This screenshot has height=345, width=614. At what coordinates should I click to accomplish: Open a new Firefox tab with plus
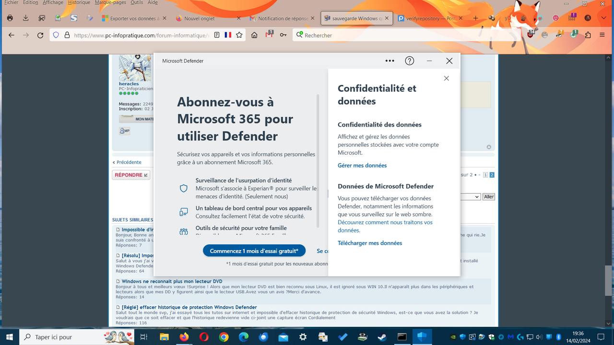coord(476,18)
